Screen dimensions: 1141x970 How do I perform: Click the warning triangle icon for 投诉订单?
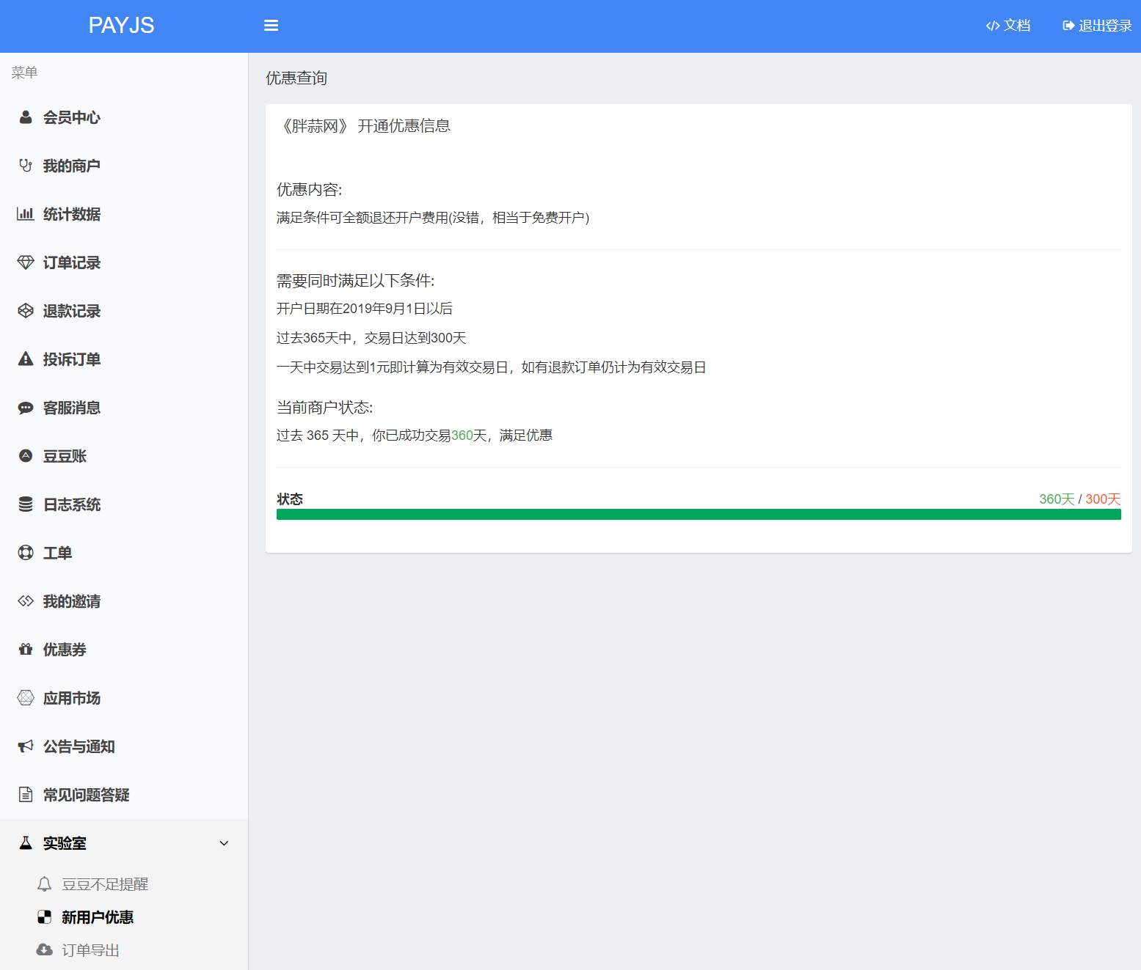(26, 359)
